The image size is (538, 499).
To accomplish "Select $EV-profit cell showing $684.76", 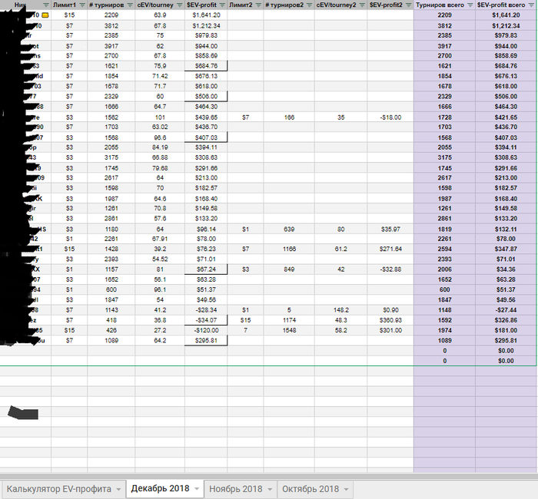I will (x=206, y=66).
